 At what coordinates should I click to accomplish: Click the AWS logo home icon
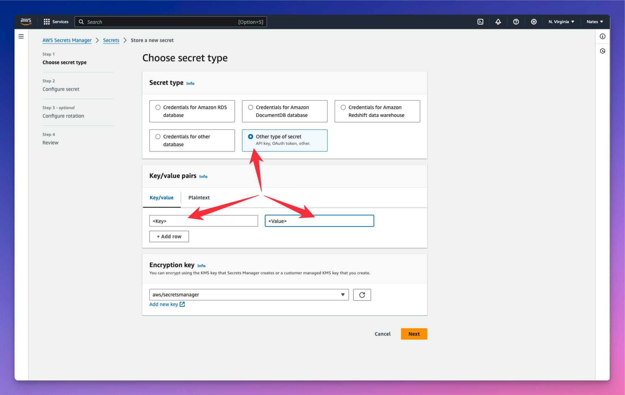point(26,21)
